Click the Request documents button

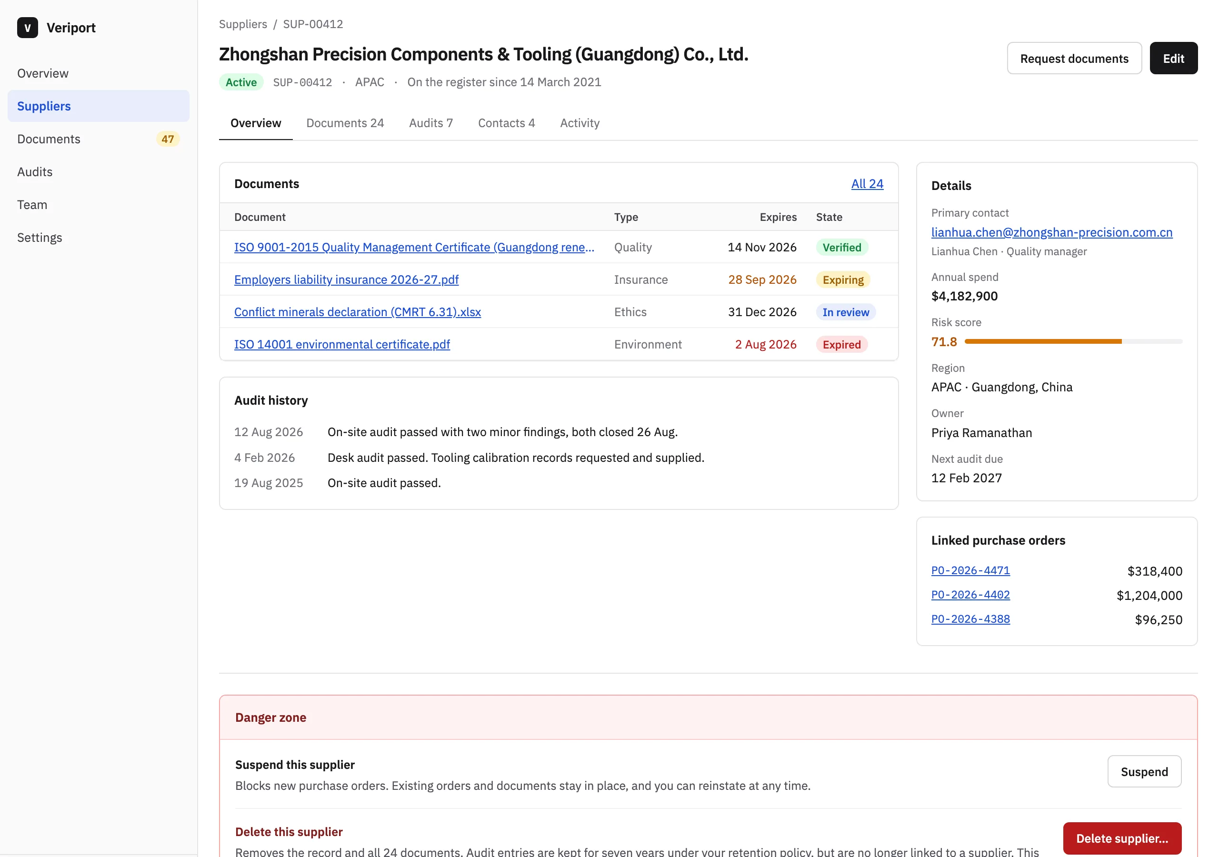click(1074, 59)
